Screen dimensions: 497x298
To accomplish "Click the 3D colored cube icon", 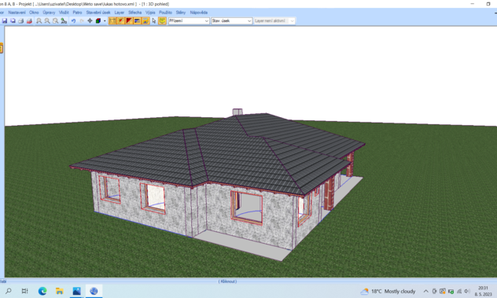I will point(98,21).
